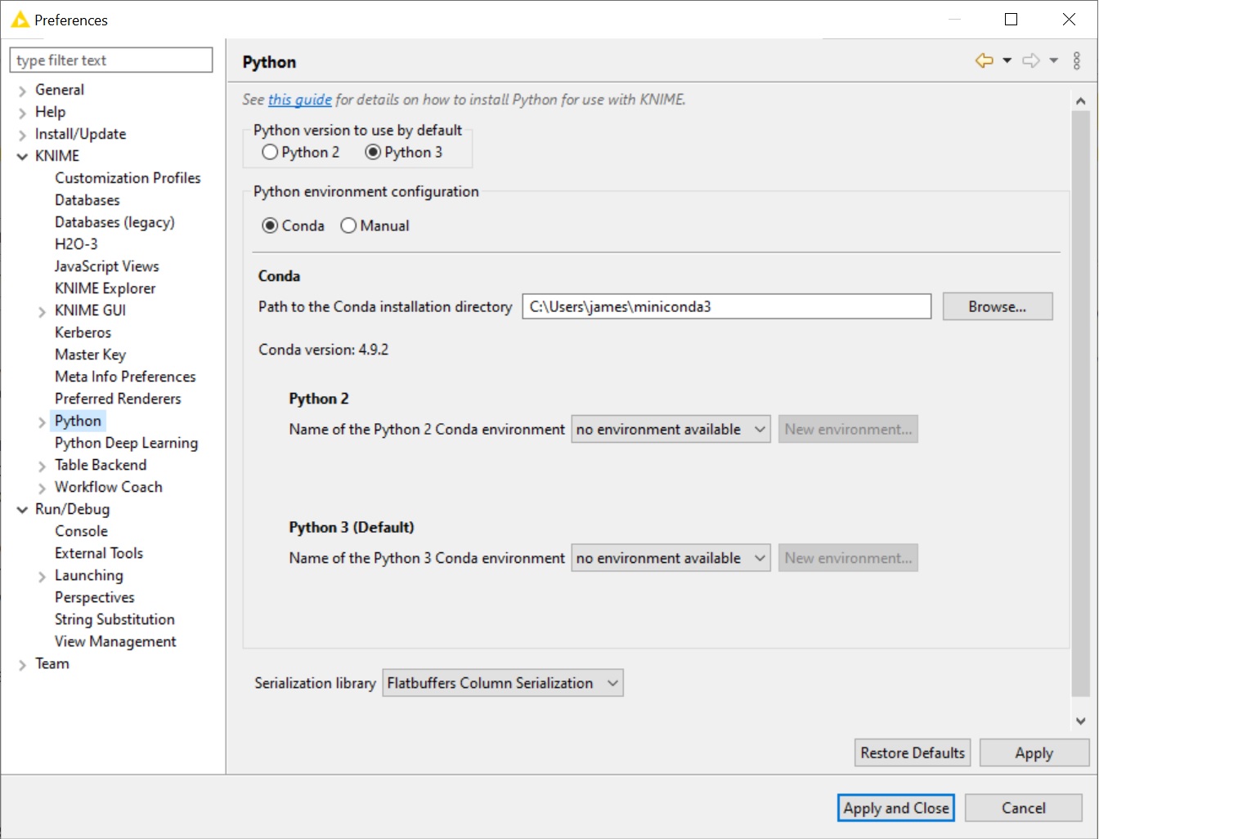Select Kerberos in the tree

(x=83, y=332)
